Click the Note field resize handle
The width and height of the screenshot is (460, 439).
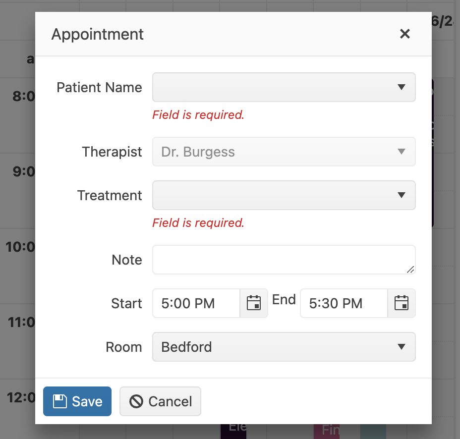[x=410, y=269]
